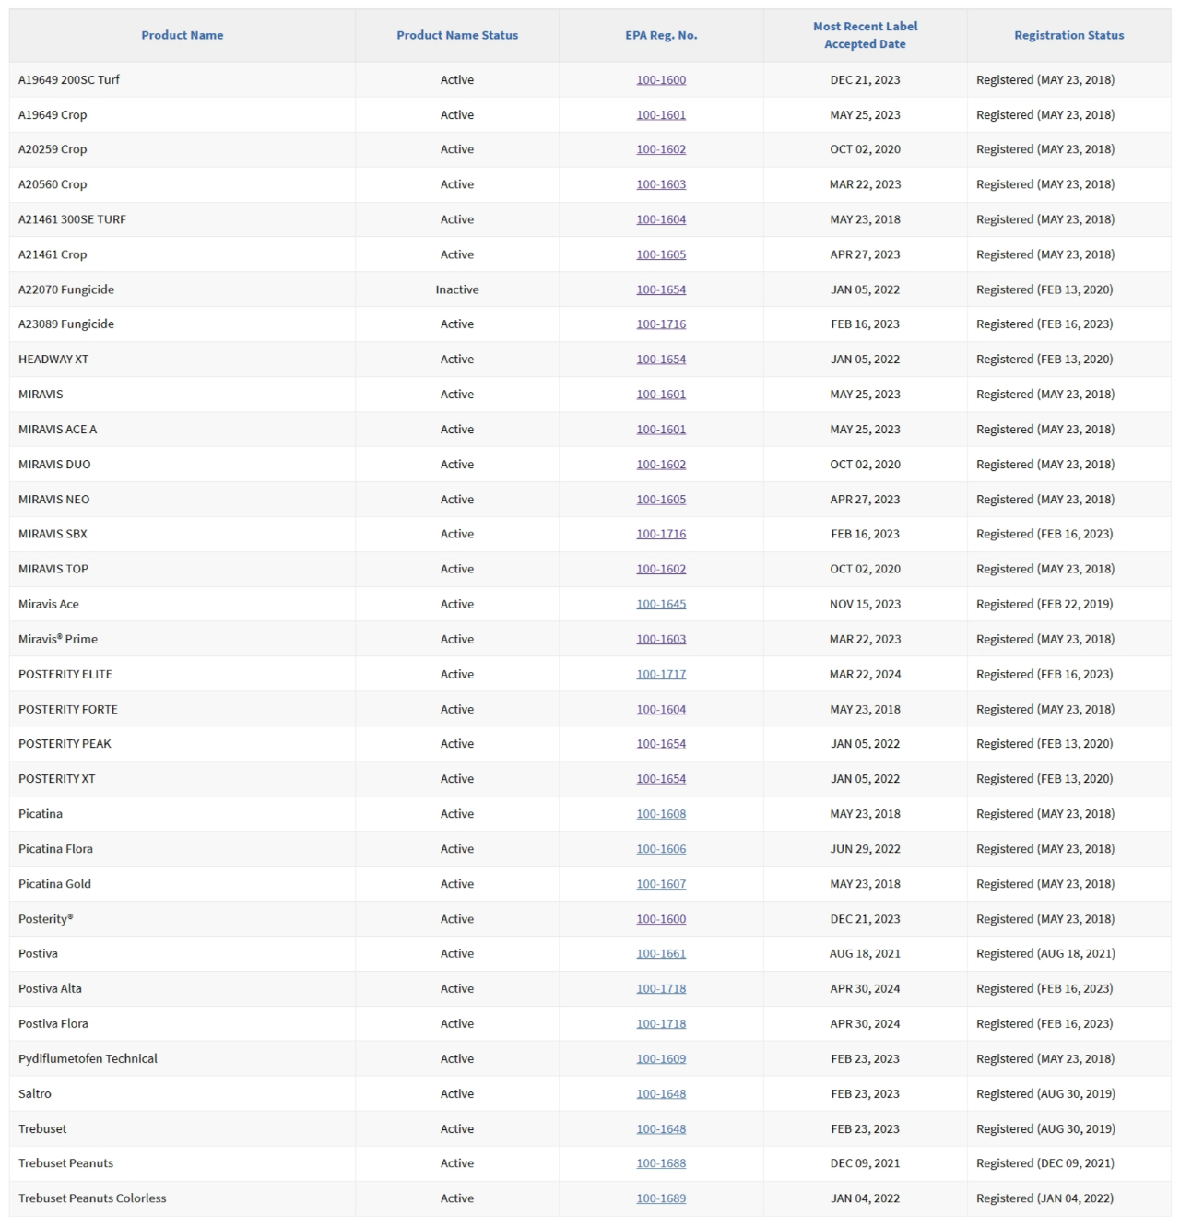Screen dimensions: 1180x1227
Task: Select product name 'MIRAVIS DUO'
Action: point(54,465)
